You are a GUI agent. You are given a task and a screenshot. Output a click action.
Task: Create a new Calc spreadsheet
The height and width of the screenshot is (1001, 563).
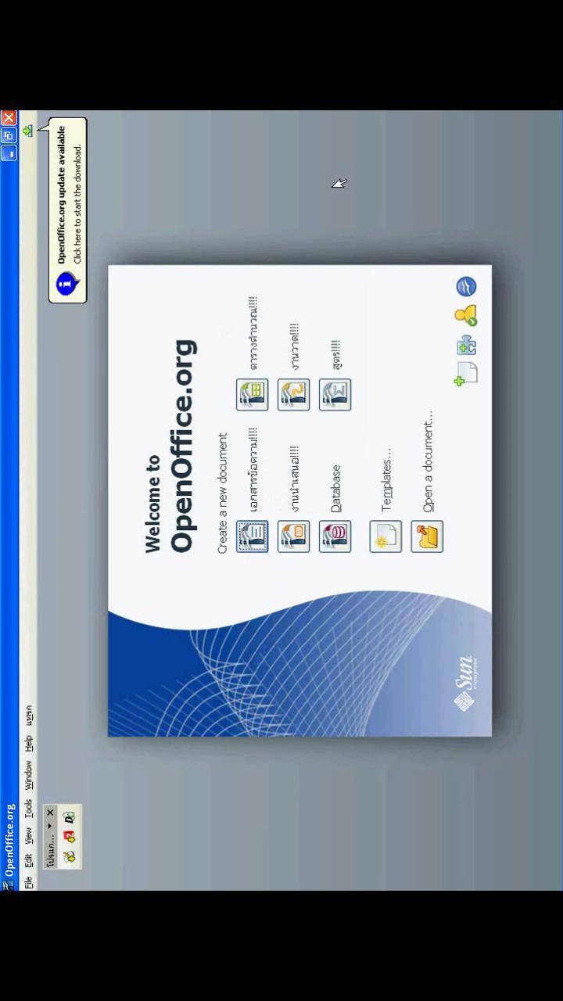(x=252, y=395)
